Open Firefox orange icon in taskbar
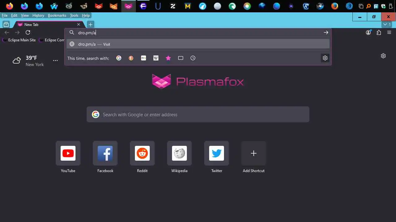396x222 pixels. pos(10,6)
